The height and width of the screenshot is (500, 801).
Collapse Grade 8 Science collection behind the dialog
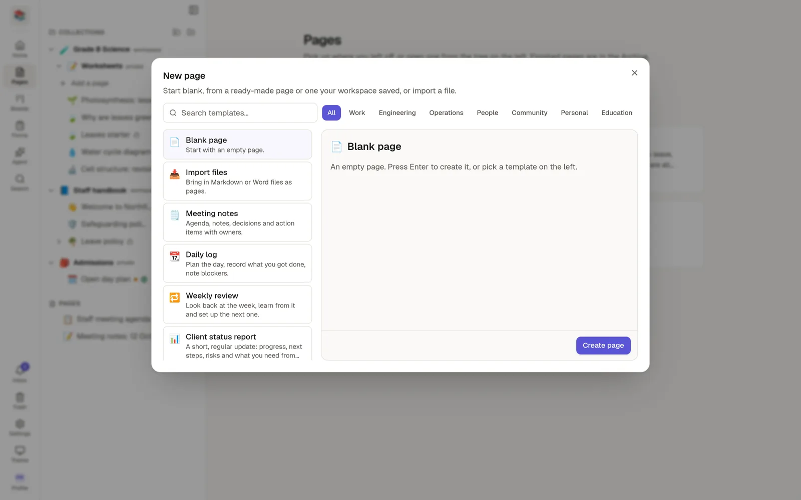pos(51,49)
